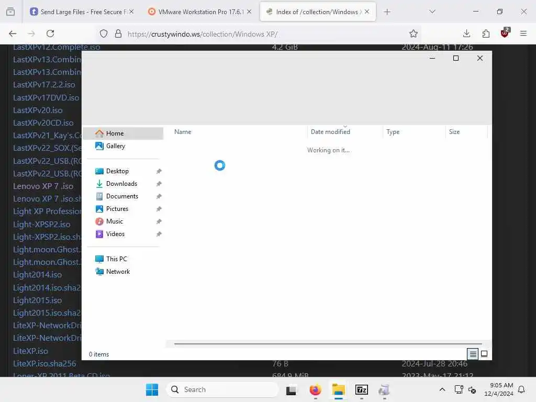Open Firefox from the taskbar
The height and width of the screenshot is (402, 536).
click(x=315, y=389)
